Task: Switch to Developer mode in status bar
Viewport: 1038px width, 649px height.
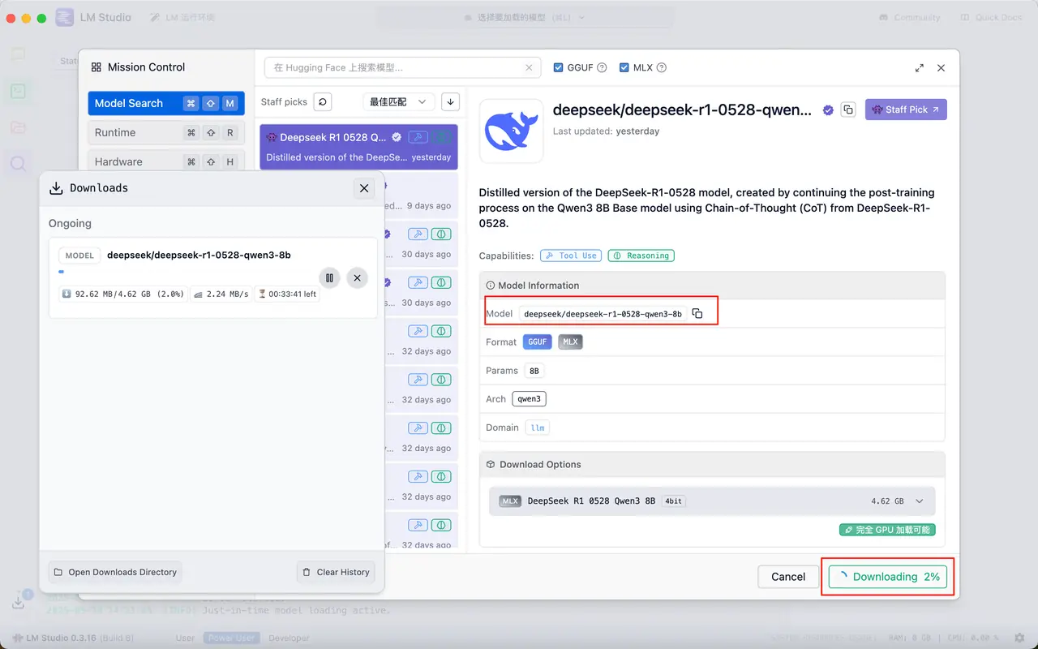Action: tap(290, 638)
